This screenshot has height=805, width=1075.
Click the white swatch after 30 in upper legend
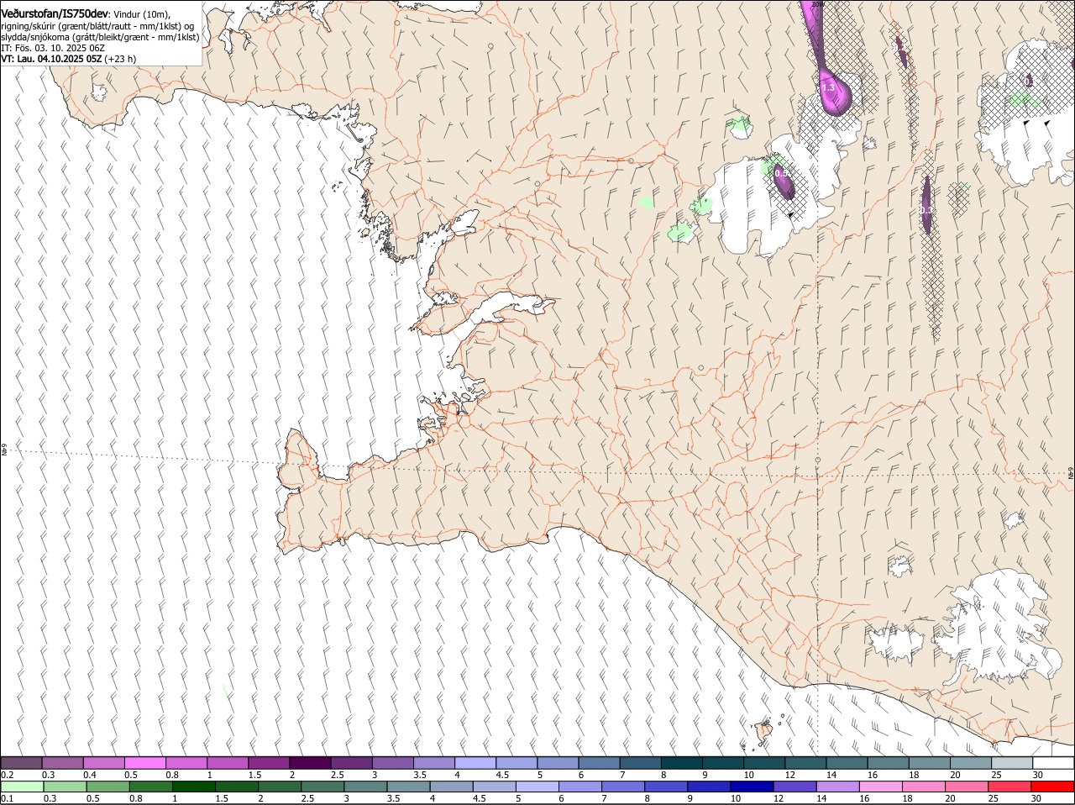[1053, 763]
